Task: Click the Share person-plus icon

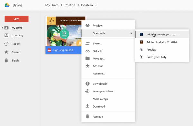Action: 87,43
